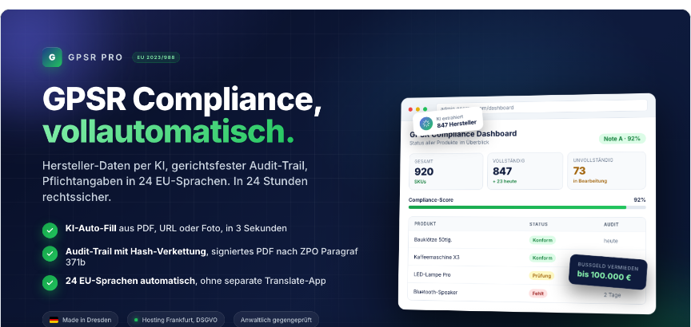Click the 92% value above progress bar
Screen dimensions: 691x327
pyautogui.click(x=640, y=200)
